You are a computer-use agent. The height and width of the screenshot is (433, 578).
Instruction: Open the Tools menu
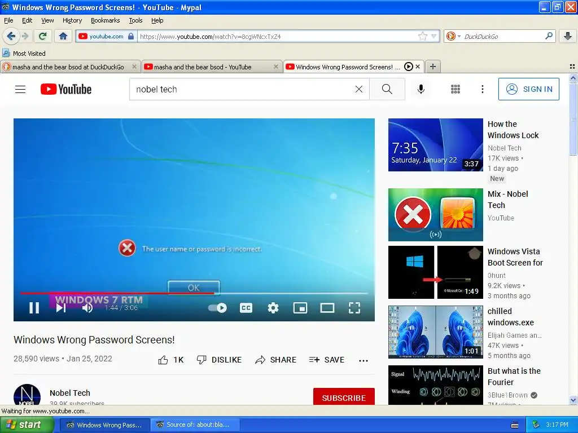click(135, 20)
